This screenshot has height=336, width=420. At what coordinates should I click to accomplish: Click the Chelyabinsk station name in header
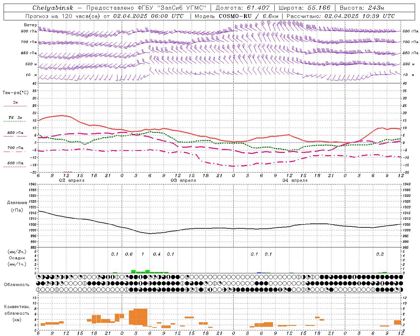(x=53, y=8)
